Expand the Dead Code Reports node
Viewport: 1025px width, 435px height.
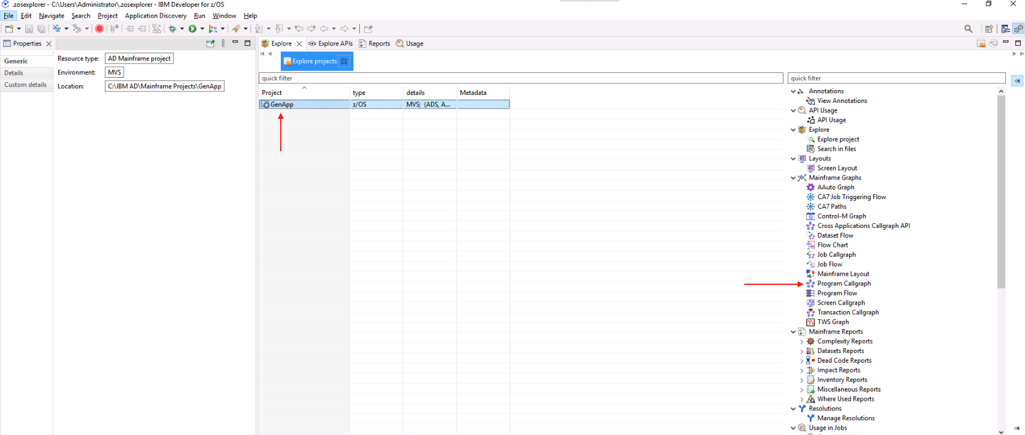pyautogui.click(x=802, y=361)
